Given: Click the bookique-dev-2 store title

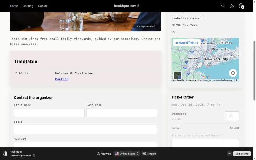Looking at the screenshot, I should 126,6.
